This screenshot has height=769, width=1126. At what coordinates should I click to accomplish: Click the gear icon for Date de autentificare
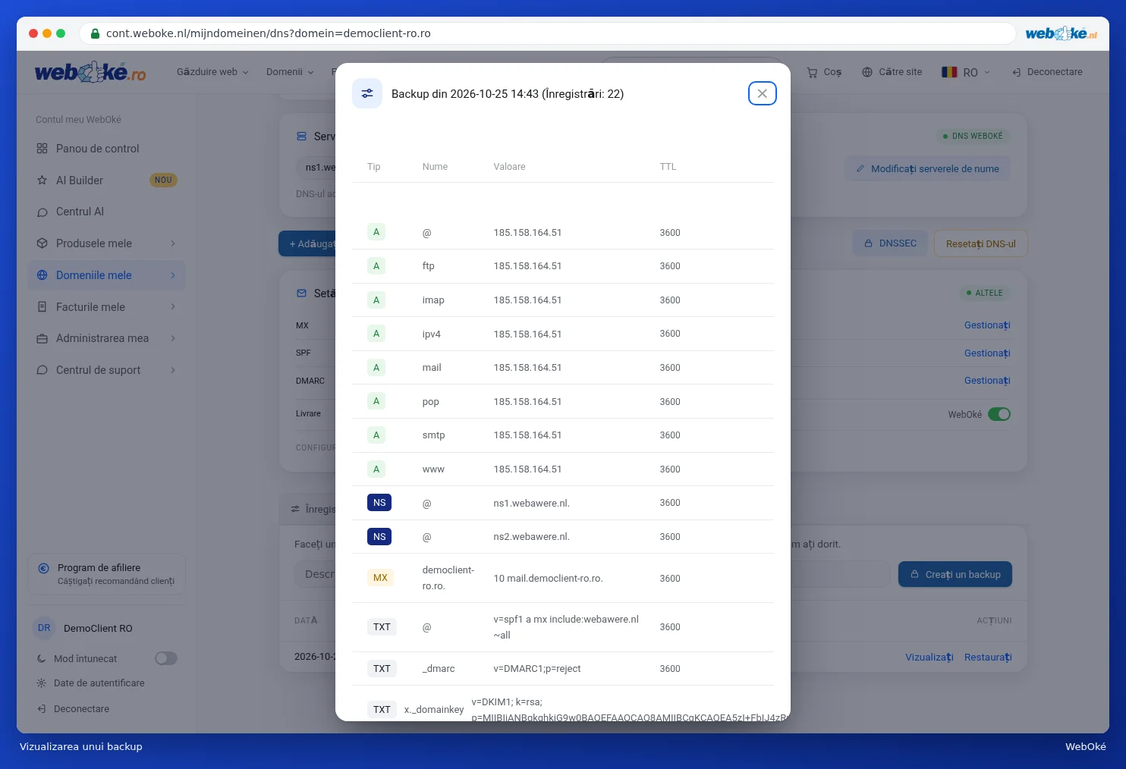coord(41,683)
